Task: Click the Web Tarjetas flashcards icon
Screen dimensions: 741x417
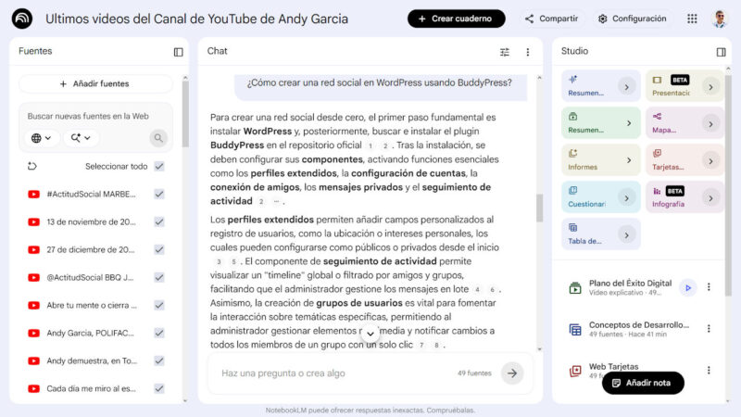Action: coord(575,371)
